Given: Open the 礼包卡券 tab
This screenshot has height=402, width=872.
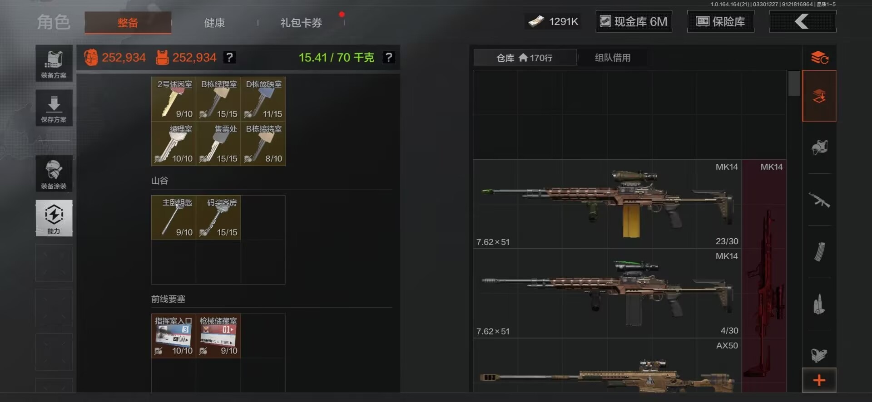Looking at the screenshot, I should (x=301, y=23).
